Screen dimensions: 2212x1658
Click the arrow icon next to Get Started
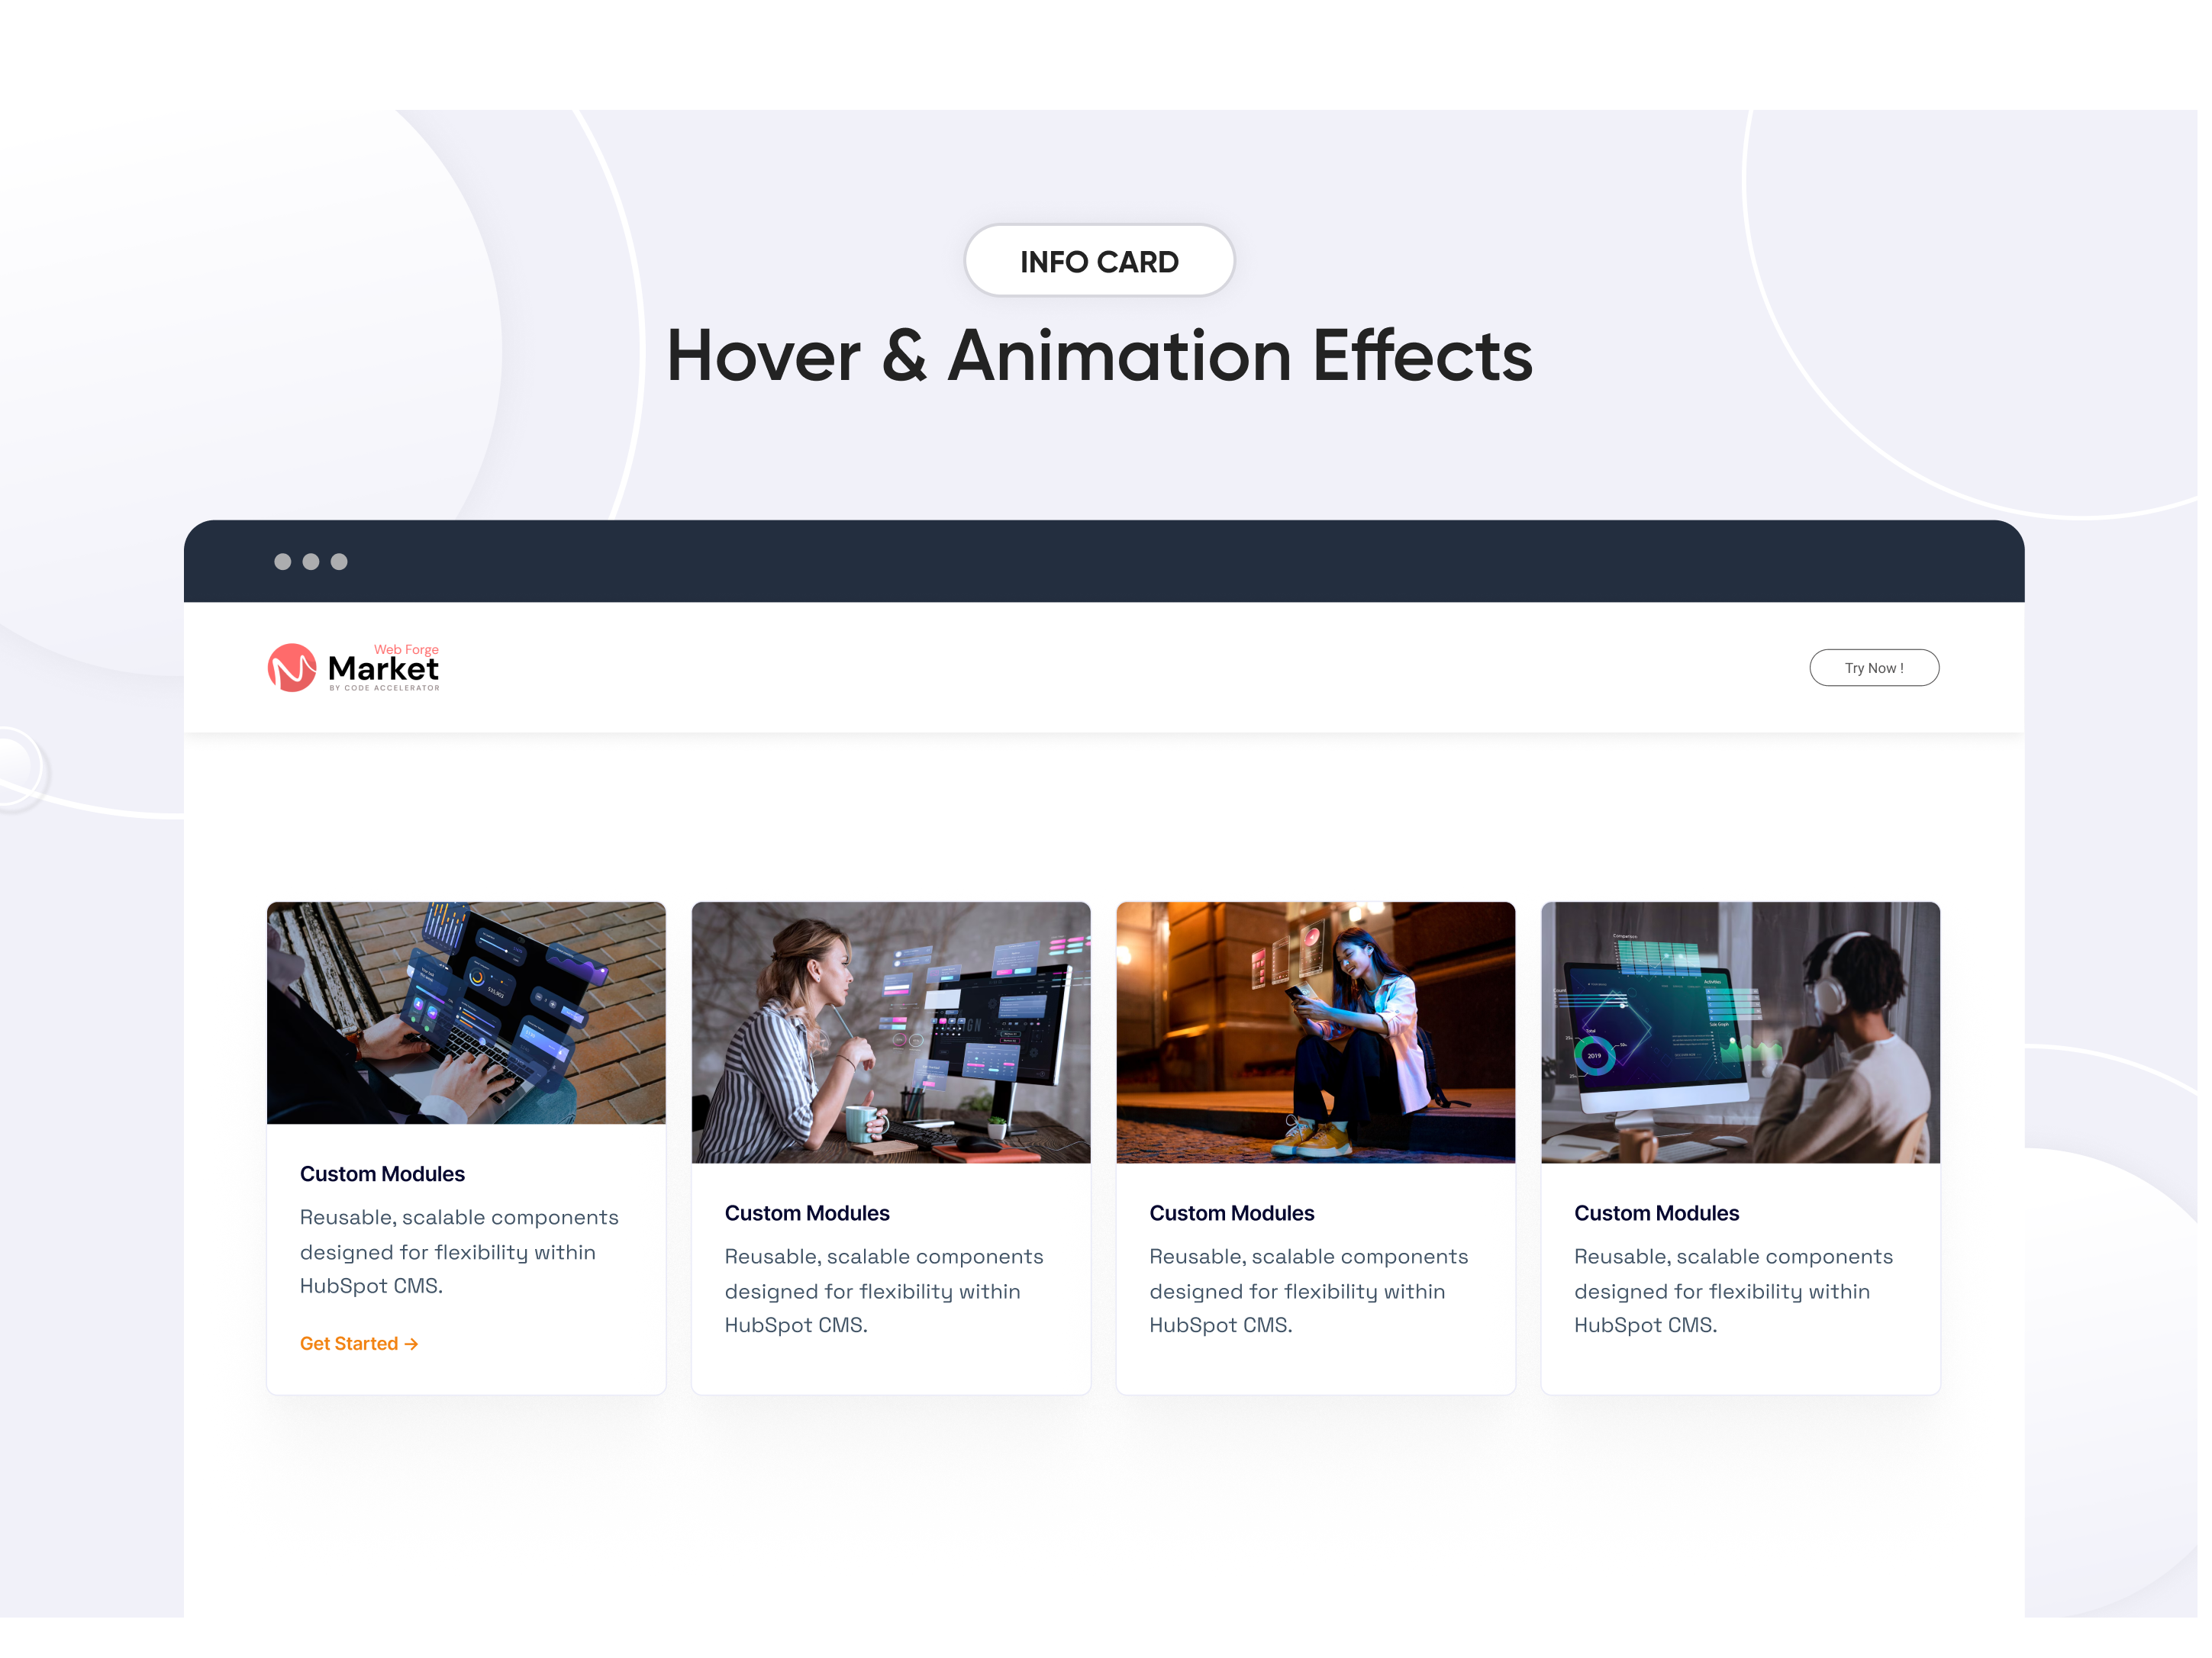(x=412, y=1344)
